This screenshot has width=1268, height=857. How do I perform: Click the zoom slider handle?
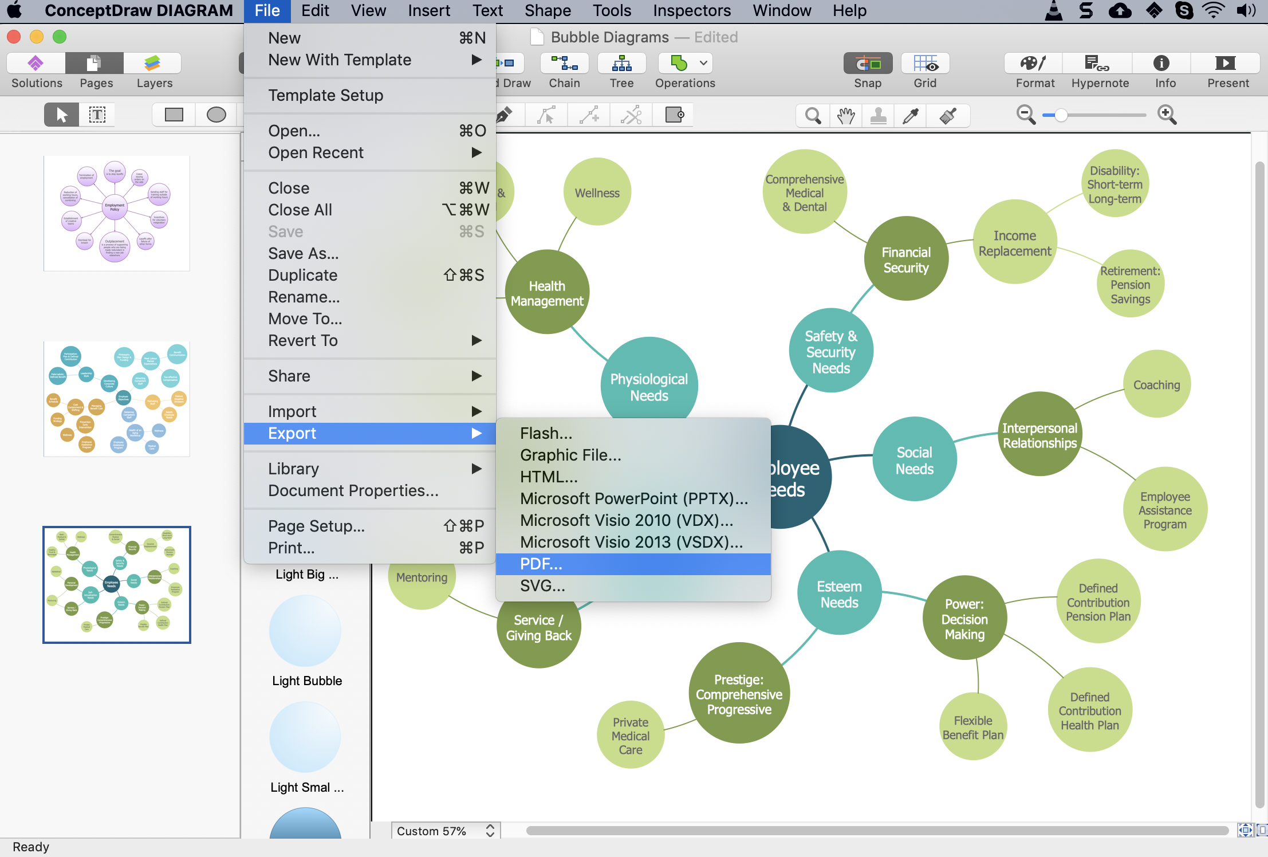(1061, 115)
